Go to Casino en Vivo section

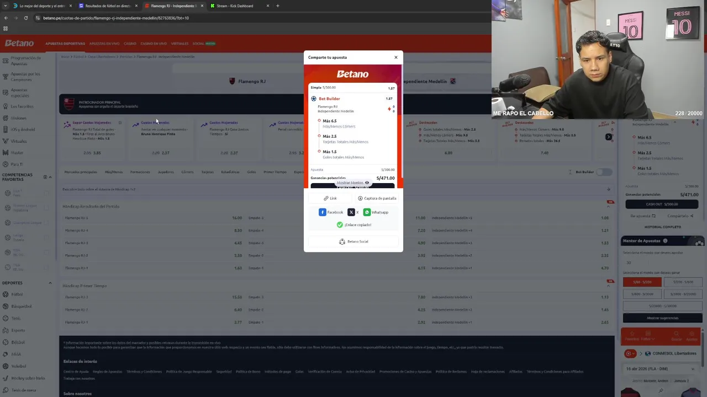[x=154, y=44]
